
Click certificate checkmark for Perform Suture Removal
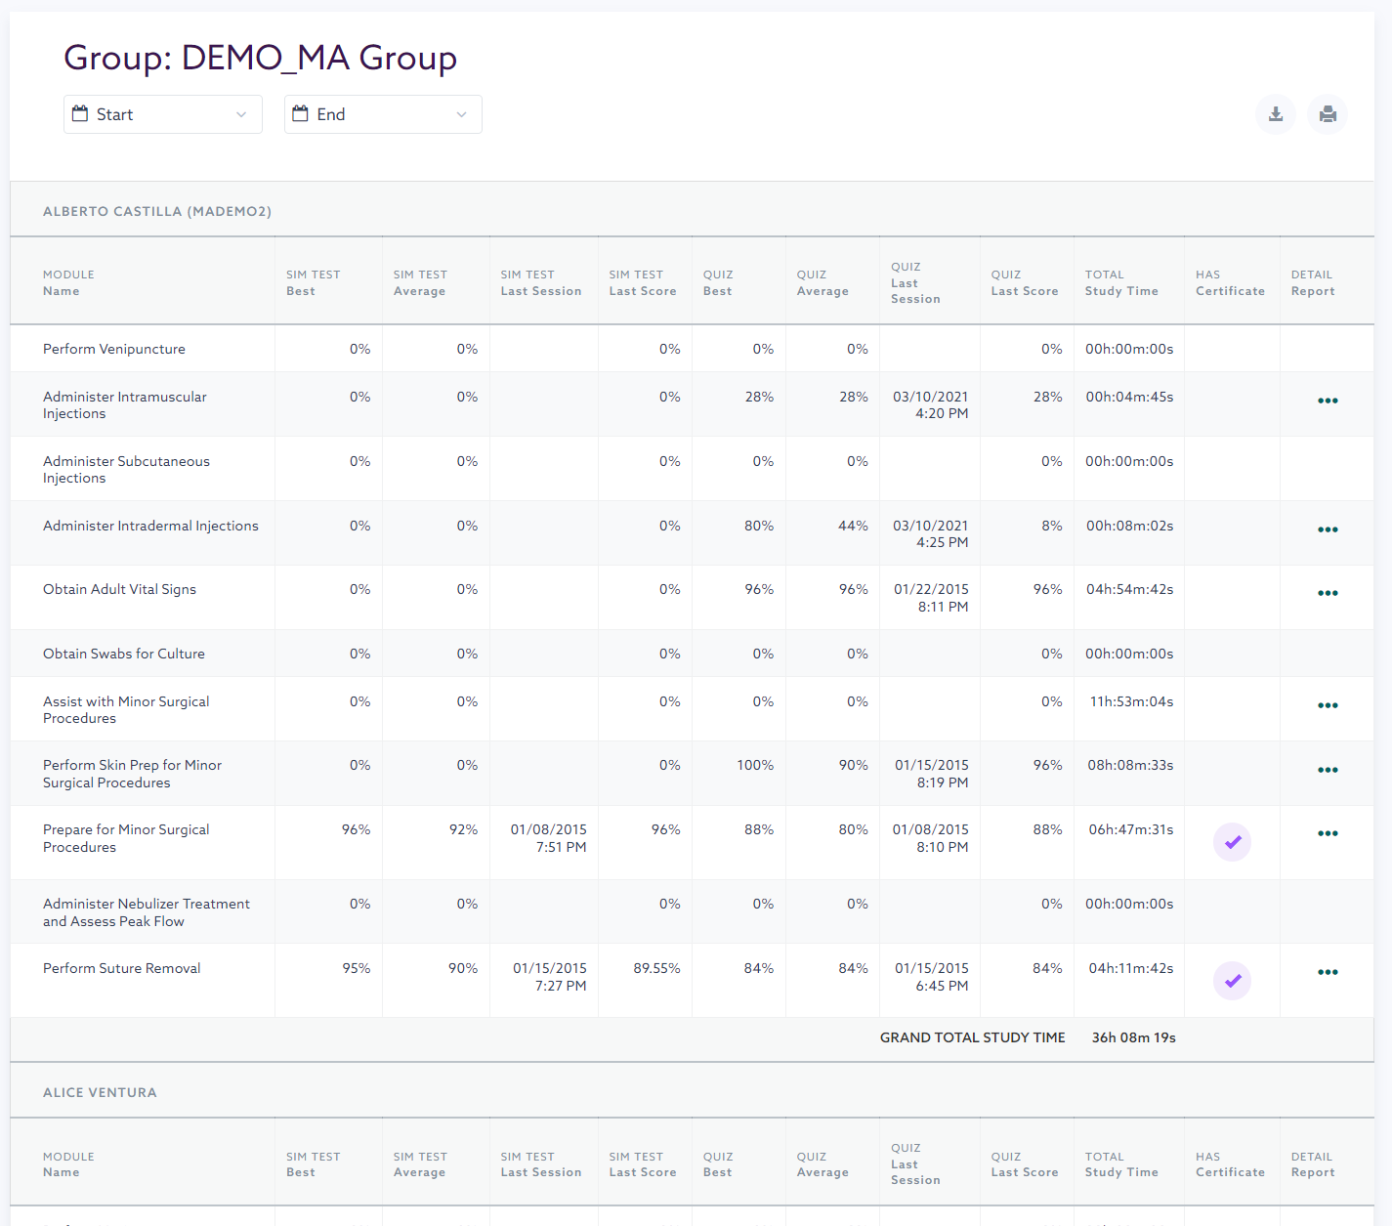tap(1233, 981)
